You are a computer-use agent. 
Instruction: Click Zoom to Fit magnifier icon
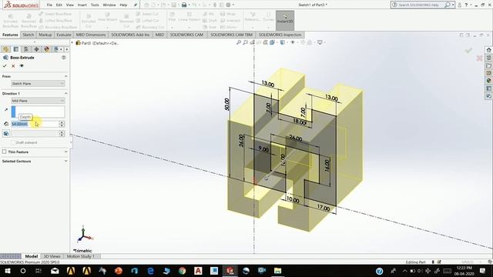[239, 42]
